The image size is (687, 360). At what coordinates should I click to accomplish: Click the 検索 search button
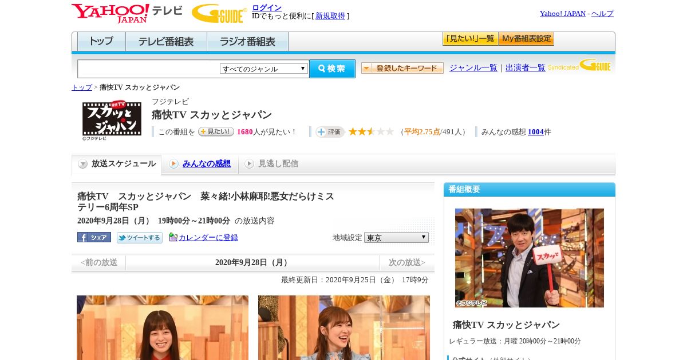[x=332, y=69]
